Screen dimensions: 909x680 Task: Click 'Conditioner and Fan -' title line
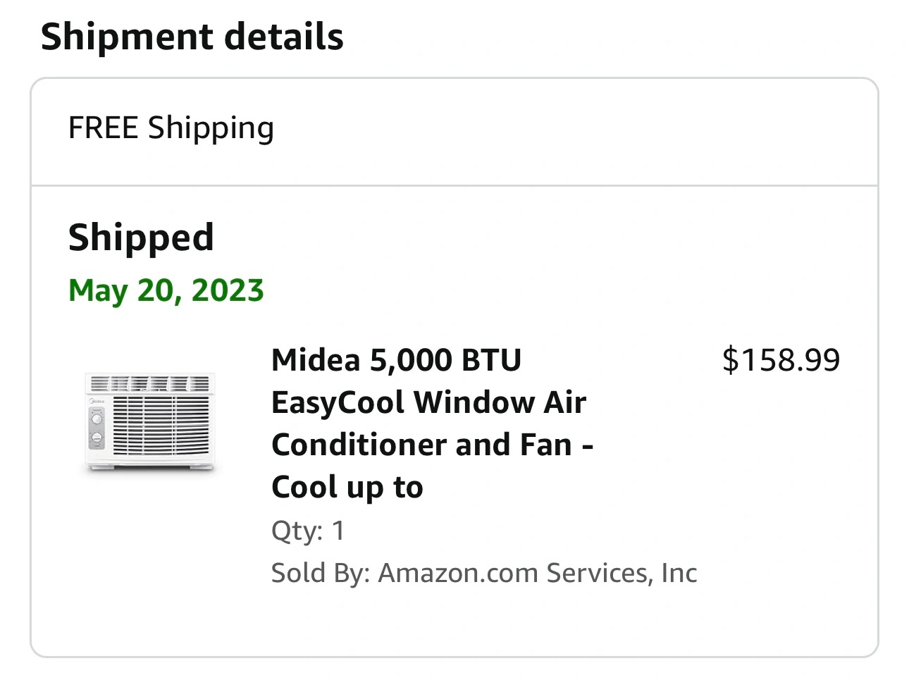(x=433, y=445)
